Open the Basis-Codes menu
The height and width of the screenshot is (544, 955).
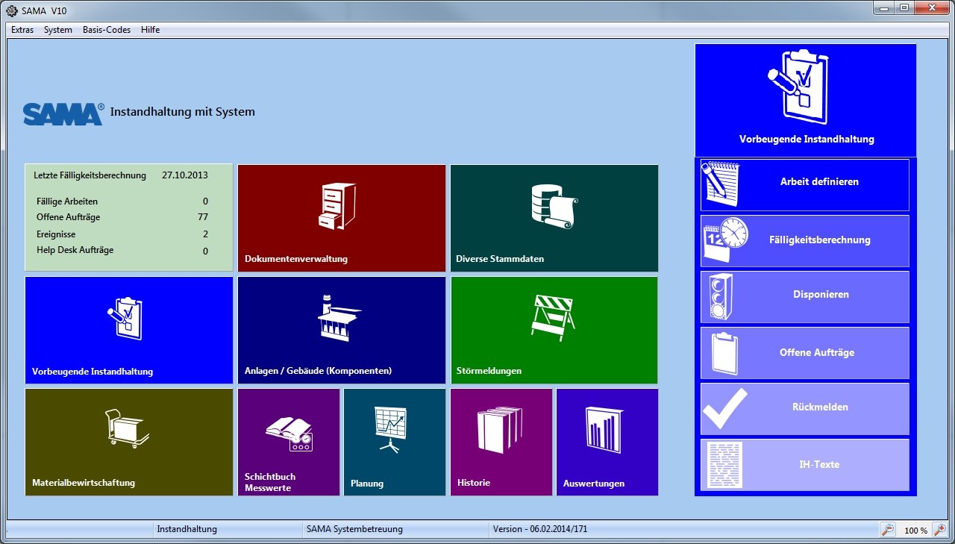pos(107,30)
